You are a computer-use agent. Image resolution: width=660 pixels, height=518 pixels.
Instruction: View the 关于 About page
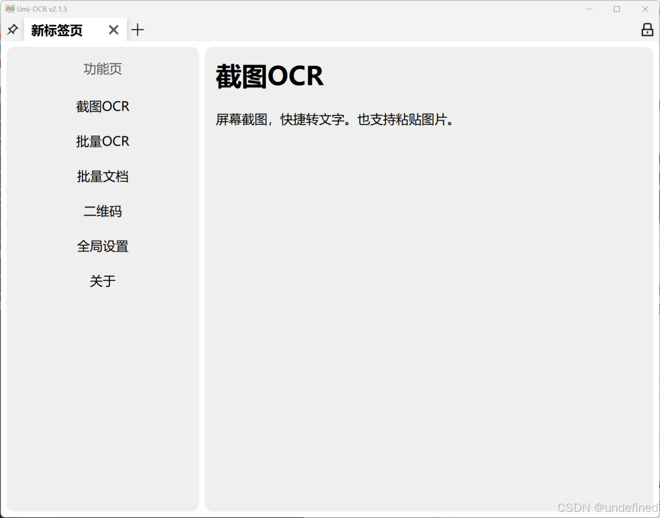click(x=103, y=281)
